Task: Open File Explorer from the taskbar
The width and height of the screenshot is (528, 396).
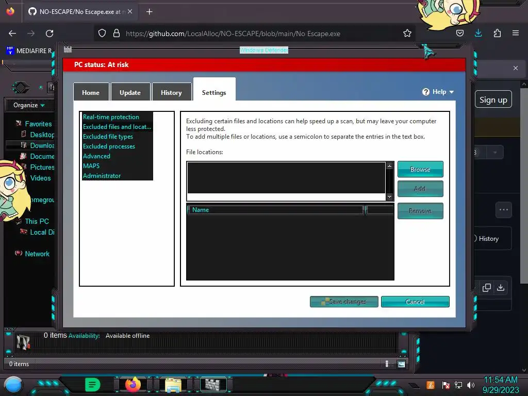Action: click(x=173, y=385)
